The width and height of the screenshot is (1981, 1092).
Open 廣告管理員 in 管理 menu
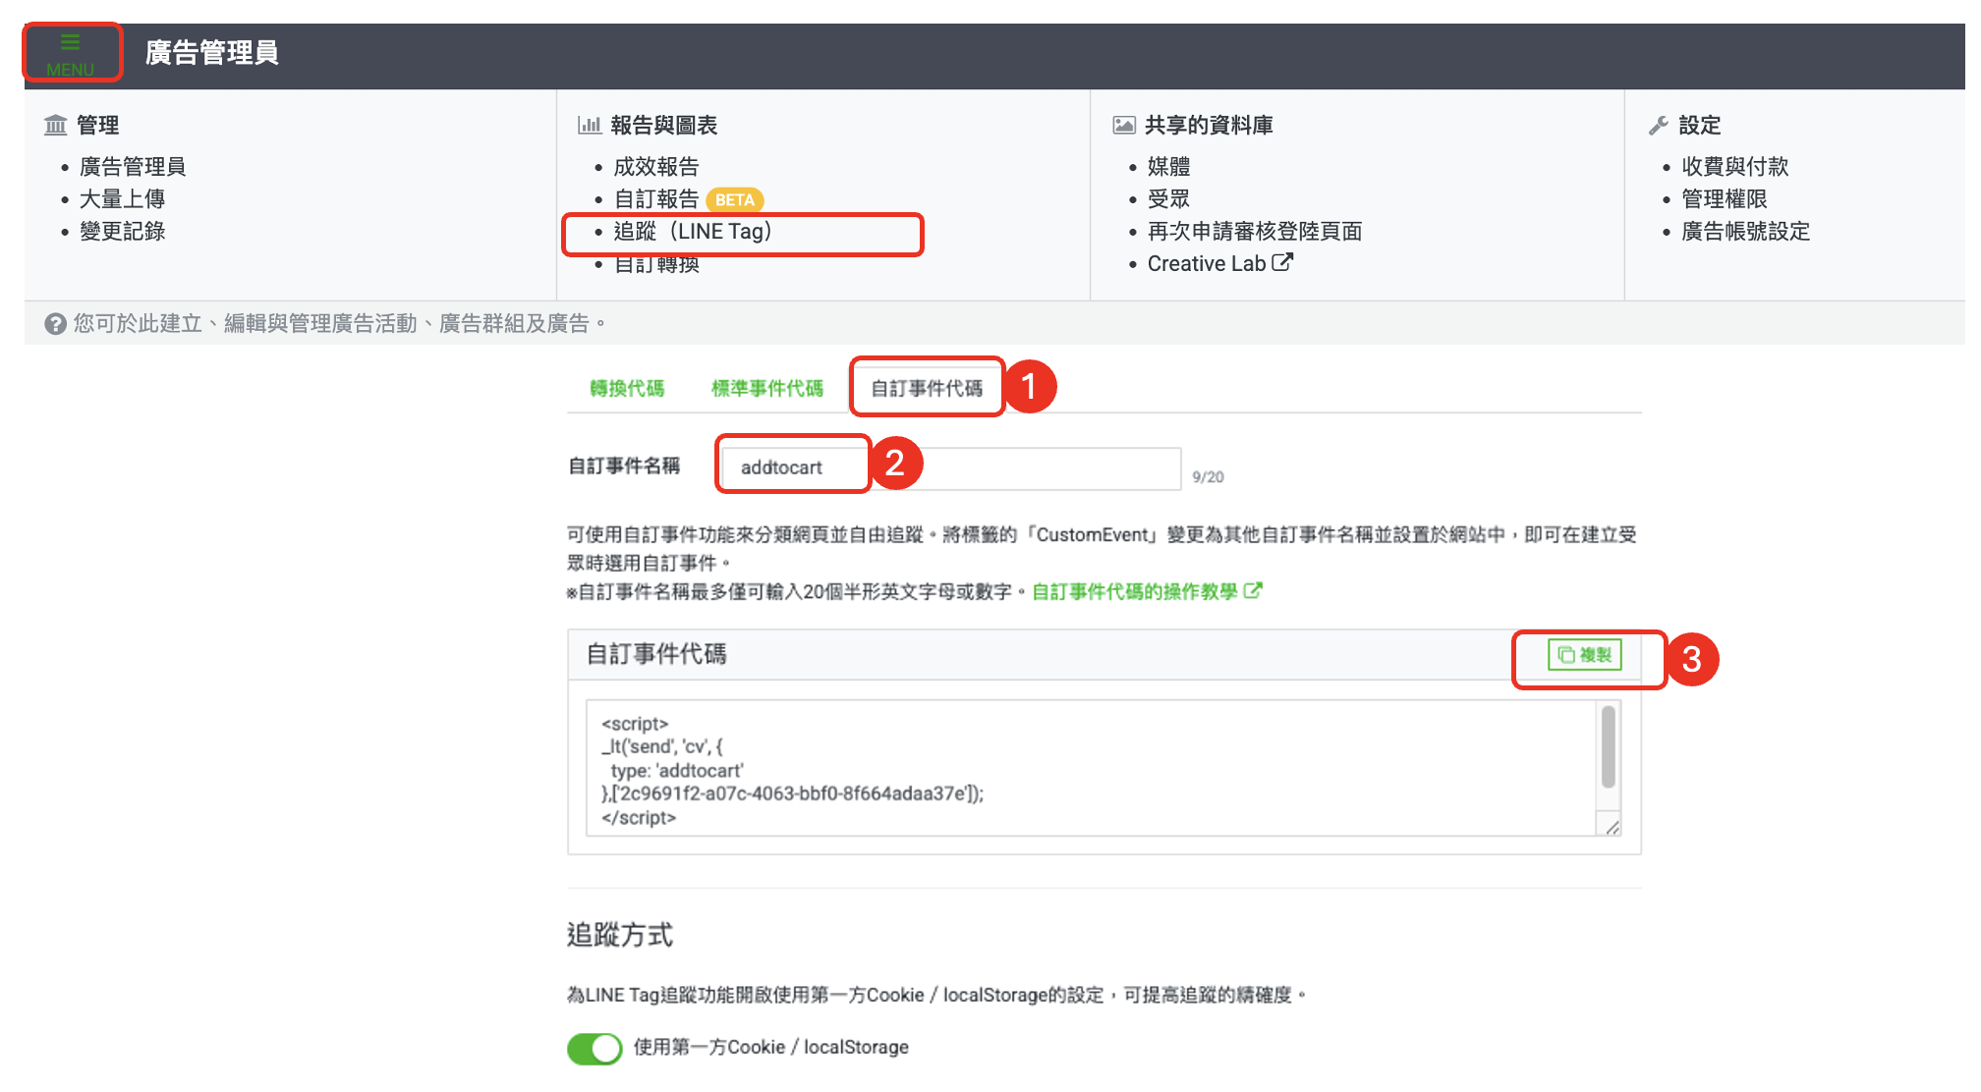click(133, 167)
